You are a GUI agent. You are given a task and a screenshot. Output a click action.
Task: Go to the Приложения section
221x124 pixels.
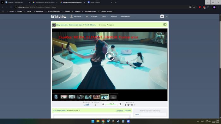[x=125, y=17]
